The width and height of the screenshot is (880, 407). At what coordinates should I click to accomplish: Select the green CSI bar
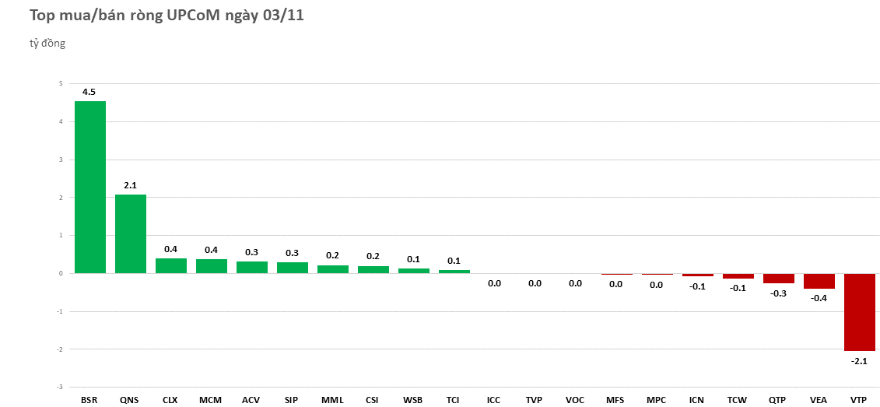point(373,269)
